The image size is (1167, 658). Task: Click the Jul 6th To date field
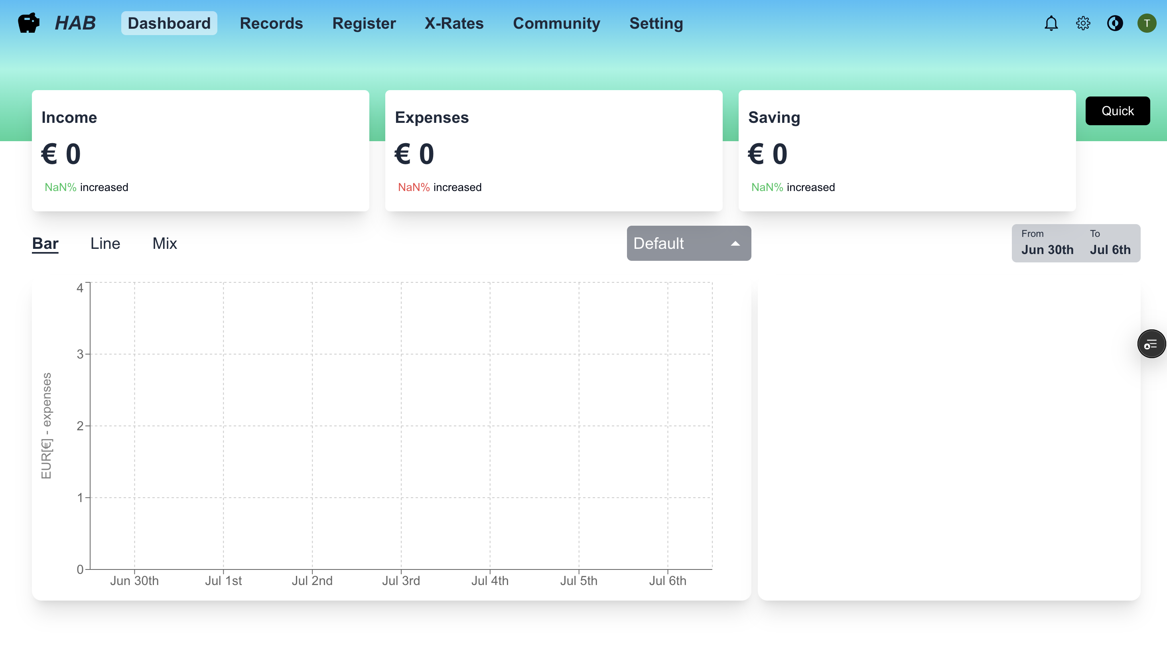pos(1110,243)
